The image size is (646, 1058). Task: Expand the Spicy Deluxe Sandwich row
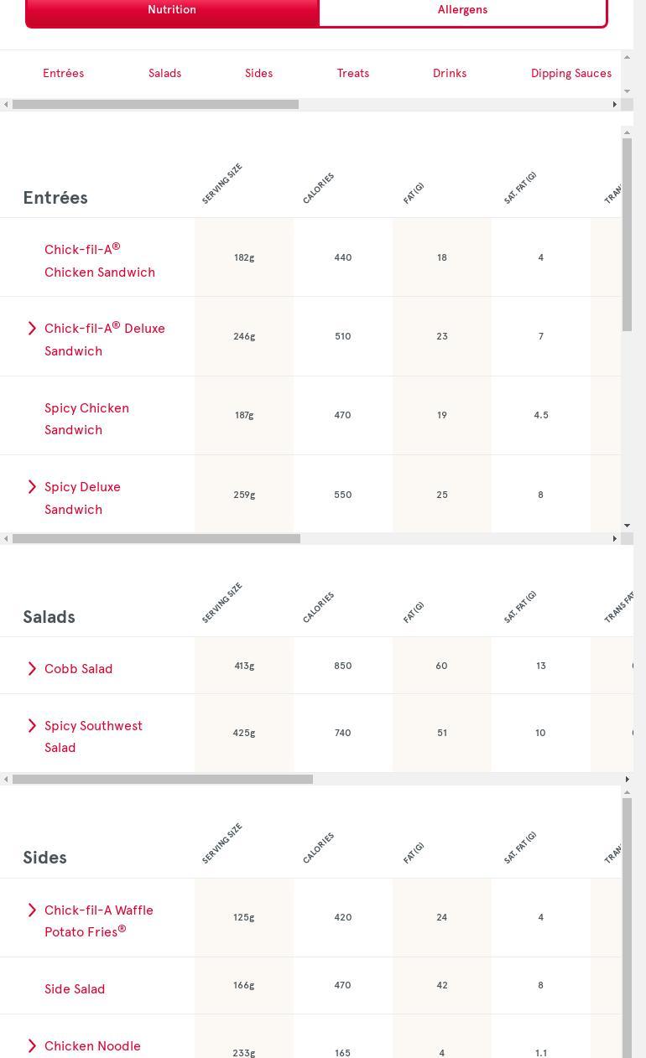point(32,487)
